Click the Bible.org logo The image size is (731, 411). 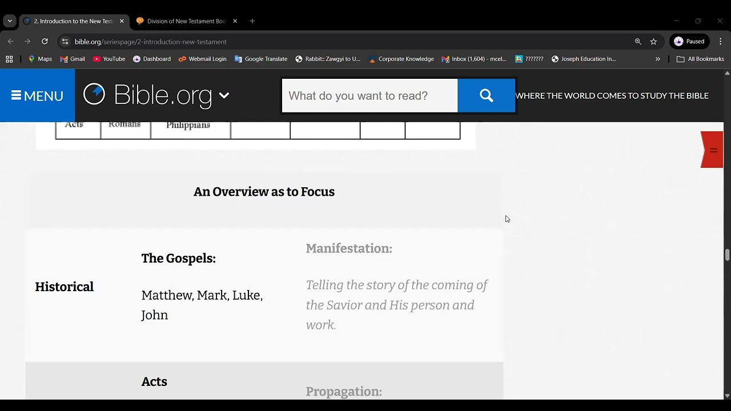point(147,95)
